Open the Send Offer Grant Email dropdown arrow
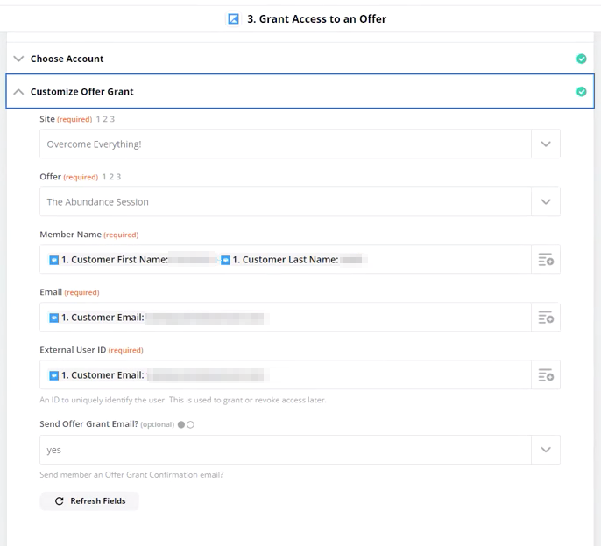 546,450
